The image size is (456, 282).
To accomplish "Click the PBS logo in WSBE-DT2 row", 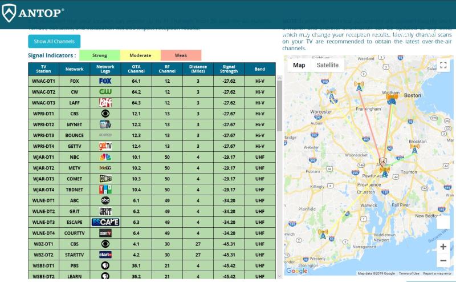I will pyautogui.click(x=105, y=276).
